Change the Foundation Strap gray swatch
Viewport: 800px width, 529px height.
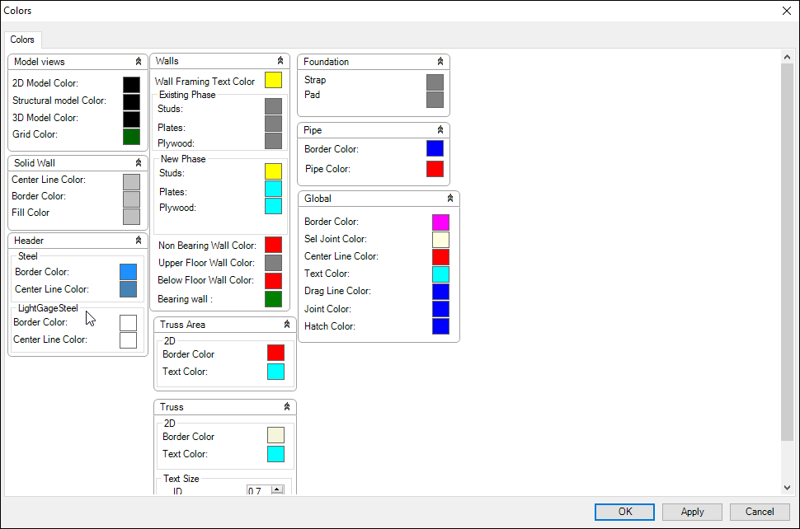pos(435,82)
